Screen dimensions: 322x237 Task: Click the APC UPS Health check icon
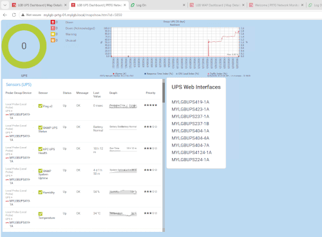click(41, 149)
